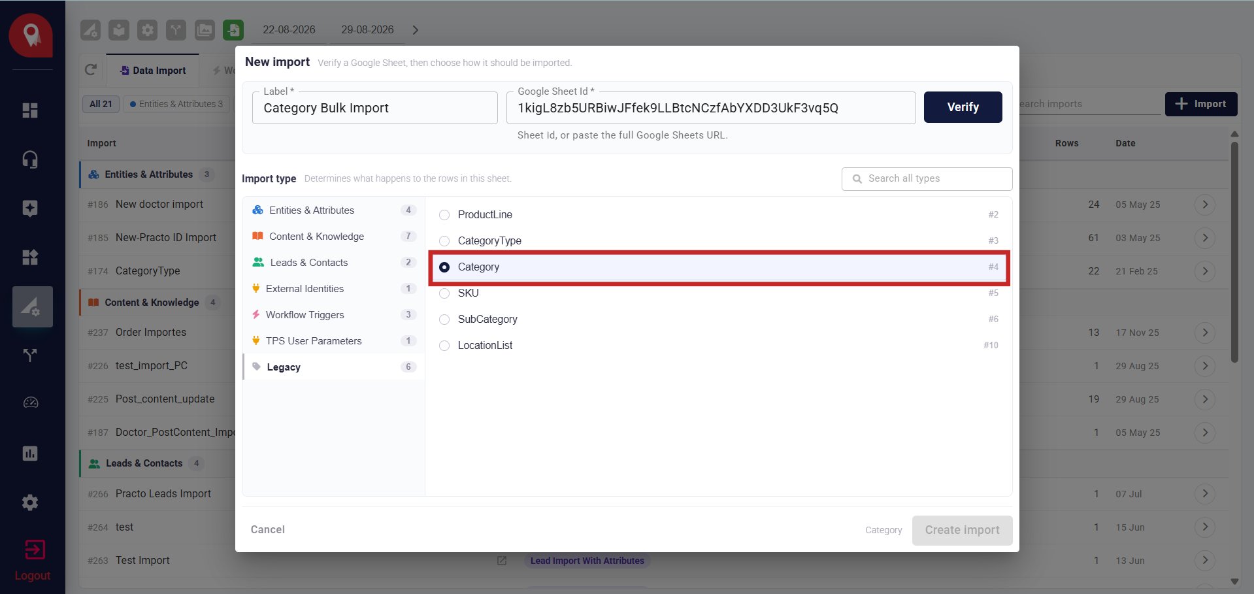This screenshot has height=594, width=1254.
Task: Click the refresh icon near Data Import
Action: (91, 70)
